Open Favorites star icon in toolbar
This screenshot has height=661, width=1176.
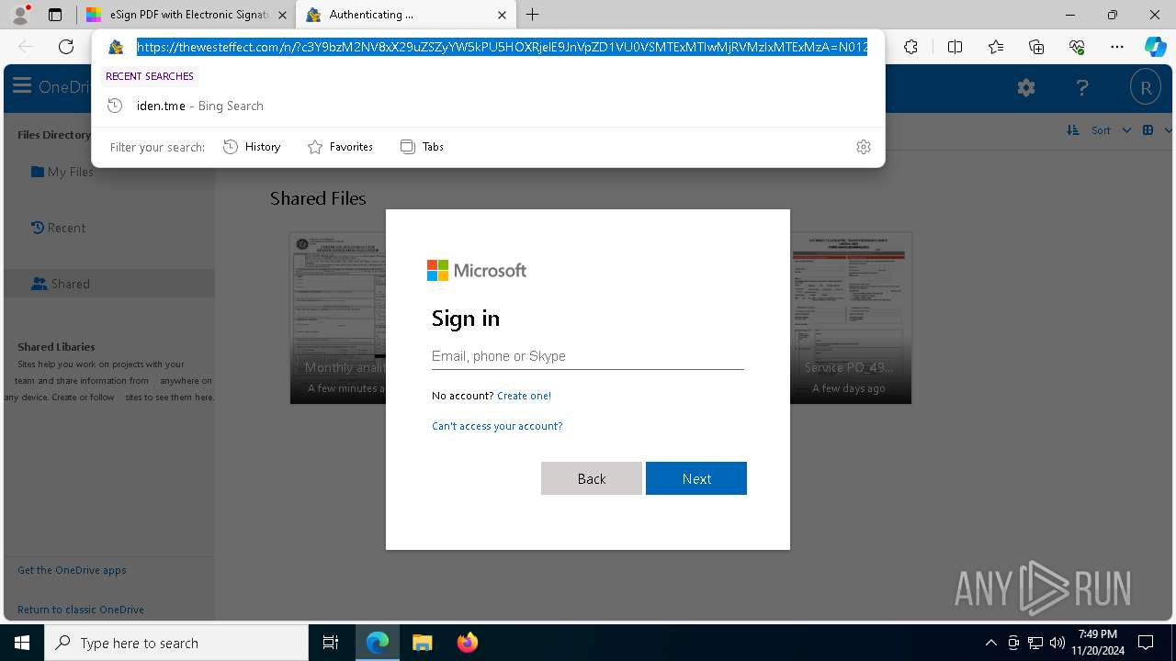pyautogui.click(x=996, y=47)
